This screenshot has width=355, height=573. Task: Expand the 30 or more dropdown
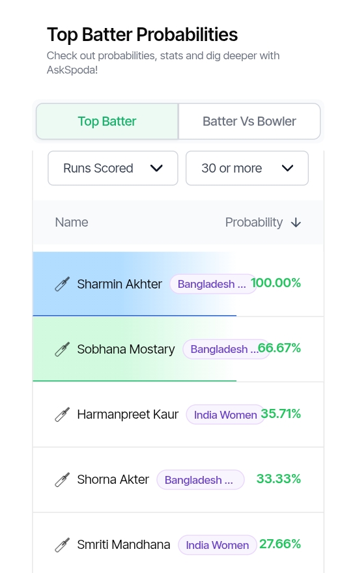247,168
